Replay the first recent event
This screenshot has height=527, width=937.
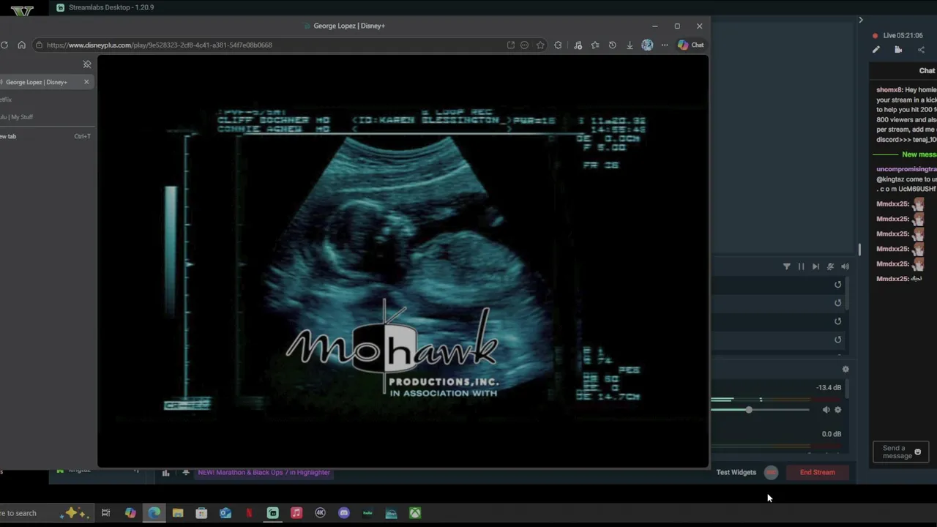(838, 285)
